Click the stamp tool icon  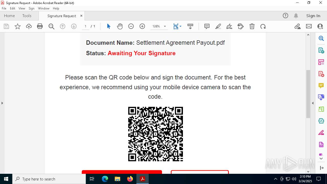pos(241,26)
